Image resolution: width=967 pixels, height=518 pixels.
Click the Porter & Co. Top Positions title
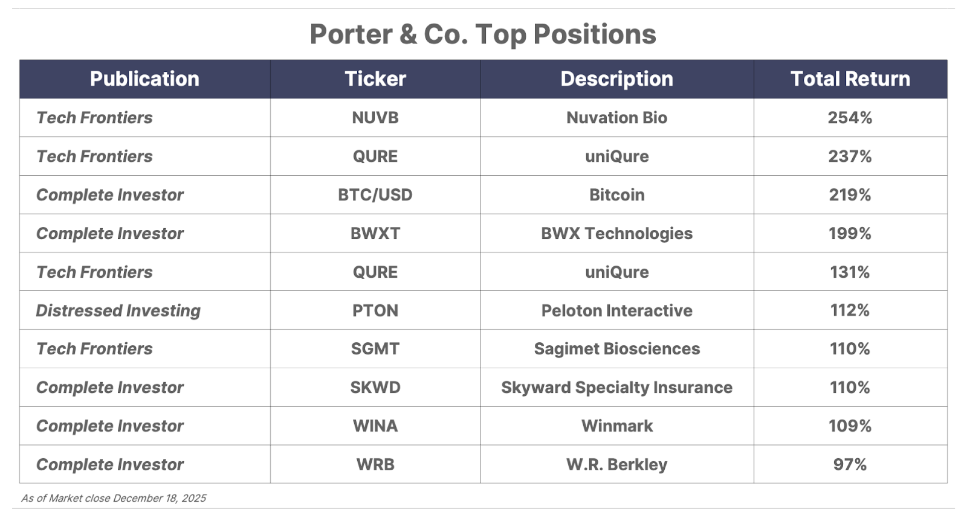tap(482, 34)
